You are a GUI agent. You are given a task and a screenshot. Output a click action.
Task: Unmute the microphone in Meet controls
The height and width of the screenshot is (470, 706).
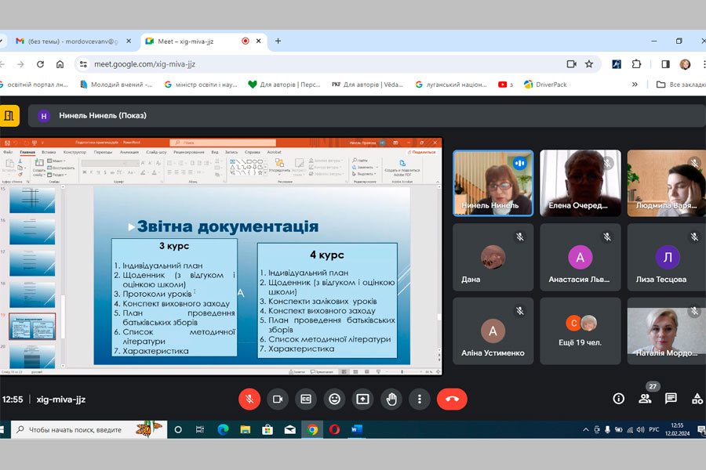249,399
